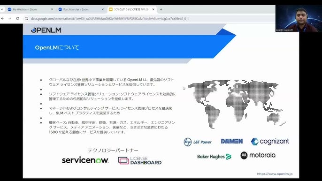Click the Baker Hughes logo
The height and width of the screenshot is (181, 322).
coord(214,157)
